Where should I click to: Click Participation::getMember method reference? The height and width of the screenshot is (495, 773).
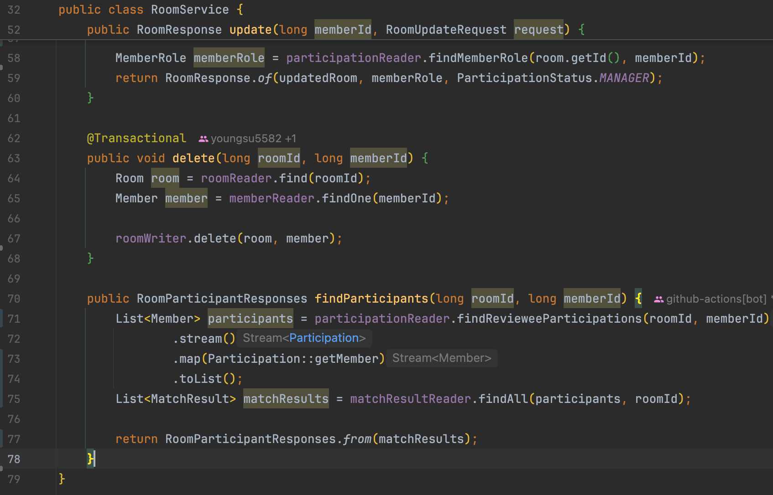click(x=293, y=359)
